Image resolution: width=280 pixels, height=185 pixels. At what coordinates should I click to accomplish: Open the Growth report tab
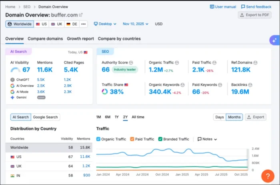(80, 39)
